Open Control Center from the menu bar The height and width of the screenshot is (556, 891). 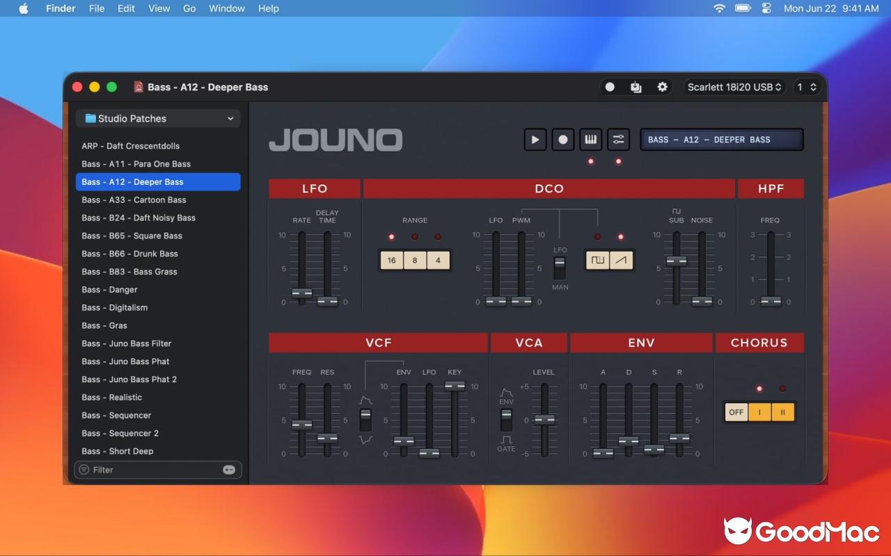point(767,8)
